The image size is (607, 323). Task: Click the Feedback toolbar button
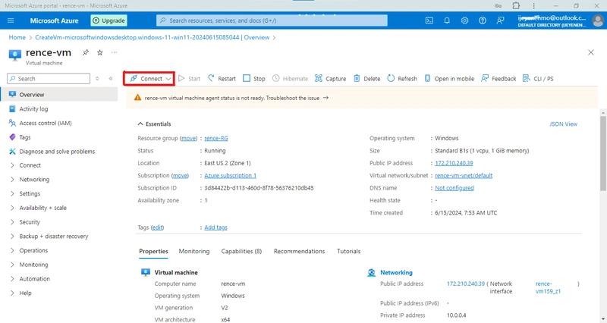498,79
